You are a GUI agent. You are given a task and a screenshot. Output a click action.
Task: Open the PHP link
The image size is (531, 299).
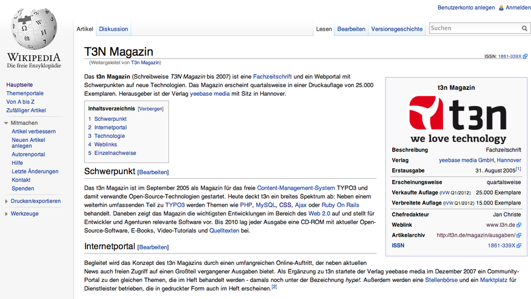pos(246,205)
